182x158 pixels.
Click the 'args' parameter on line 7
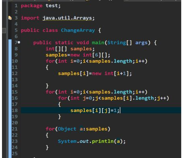point(141,43)
